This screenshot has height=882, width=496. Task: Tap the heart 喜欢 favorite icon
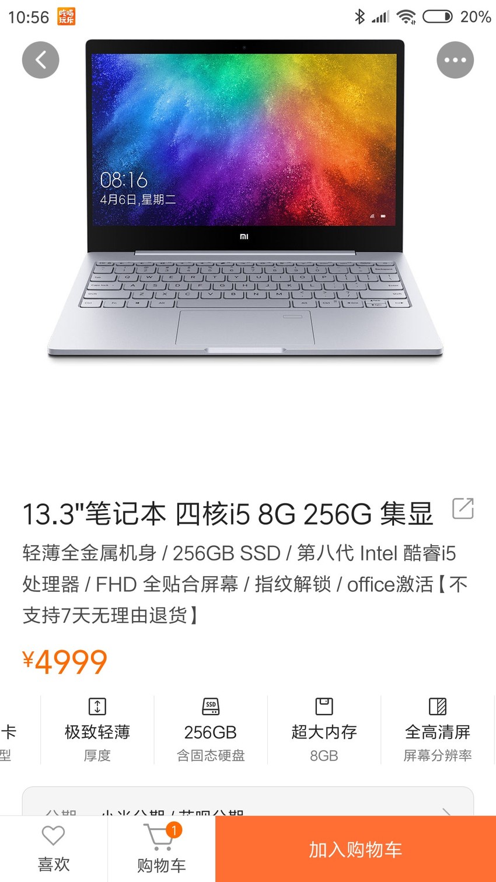53,836
